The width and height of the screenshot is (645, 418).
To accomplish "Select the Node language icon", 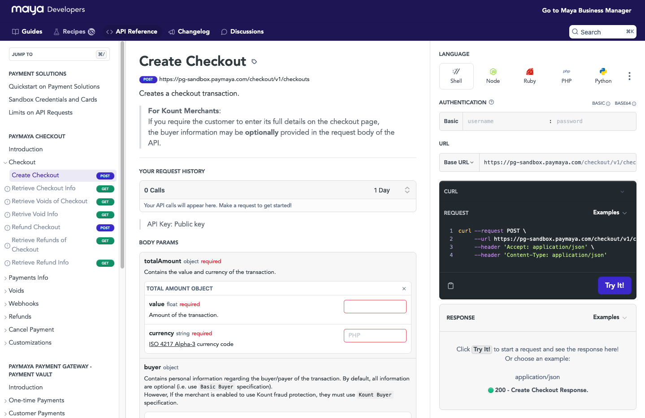I will click(x=493, y=76).
